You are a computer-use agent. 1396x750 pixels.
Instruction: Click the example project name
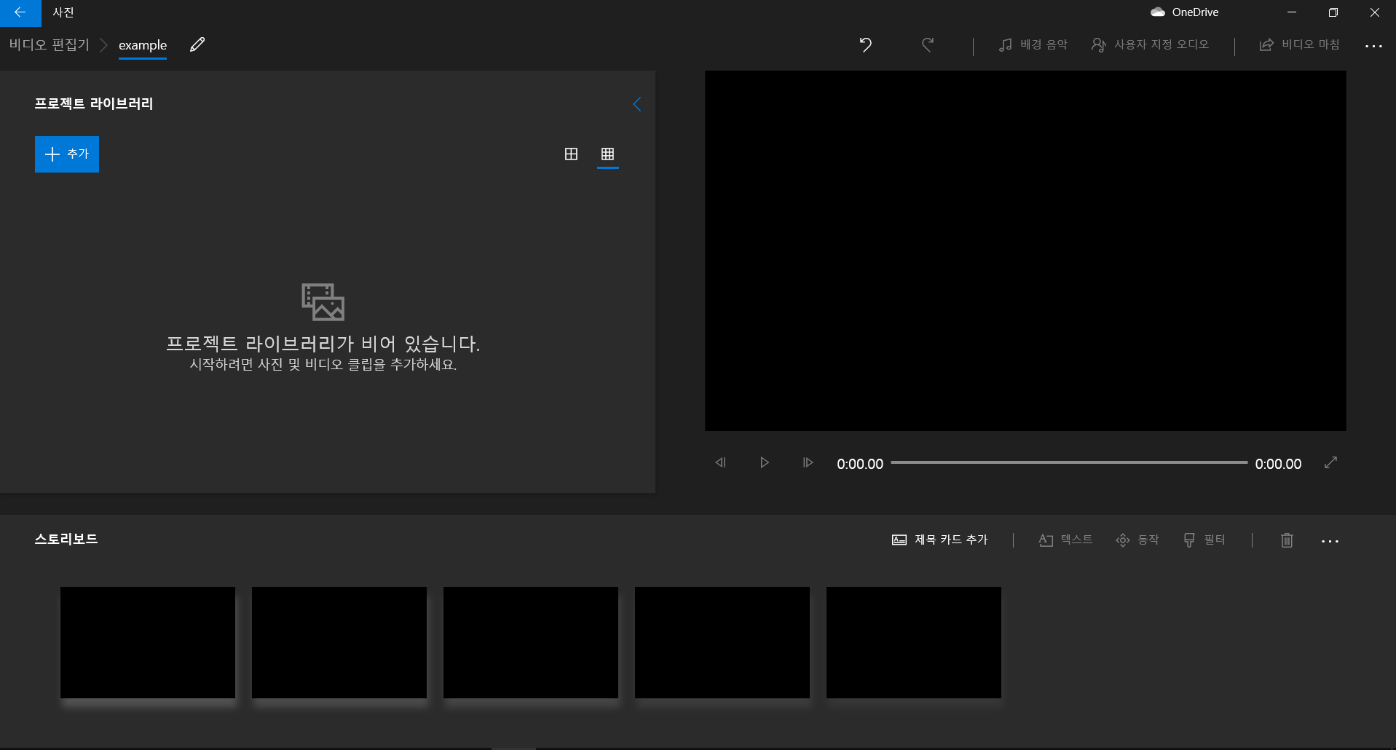click(x=143, y=46)
